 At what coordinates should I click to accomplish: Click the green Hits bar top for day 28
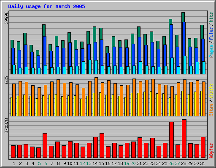point(183,17)
